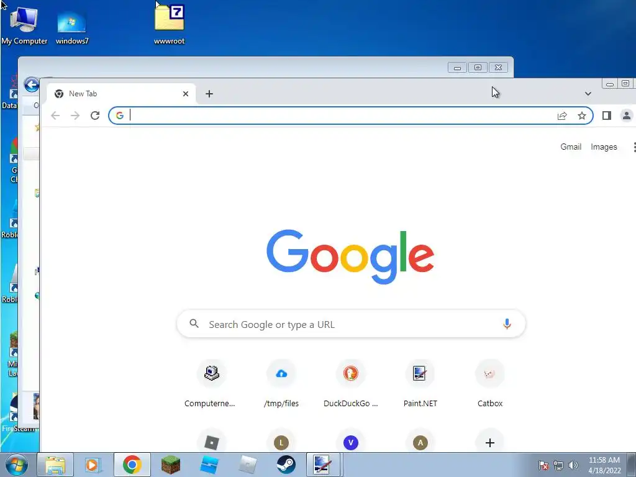Open the shortcut tile with letter A
This screenshot has width=636, height=477.
point(420,442)
